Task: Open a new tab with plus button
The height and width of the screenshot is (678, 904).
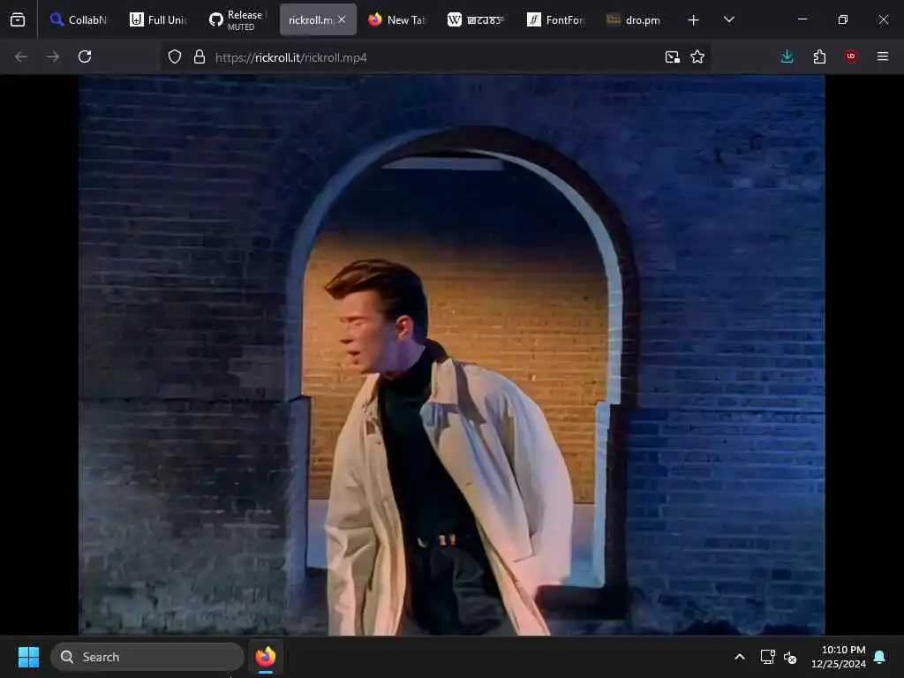Action: [x=694, y=20]
